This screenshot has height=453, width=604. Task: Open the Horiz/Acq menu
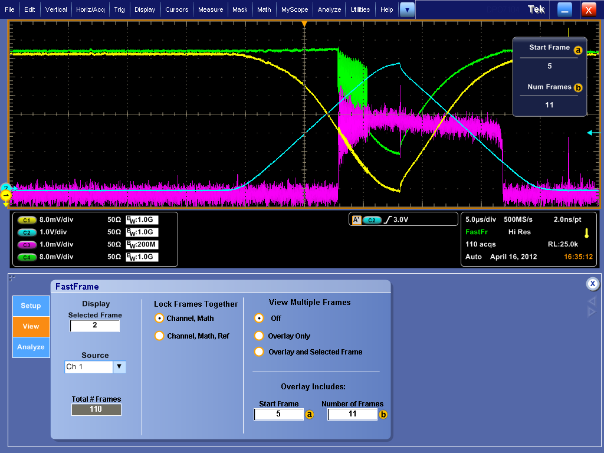pos(91,9)
